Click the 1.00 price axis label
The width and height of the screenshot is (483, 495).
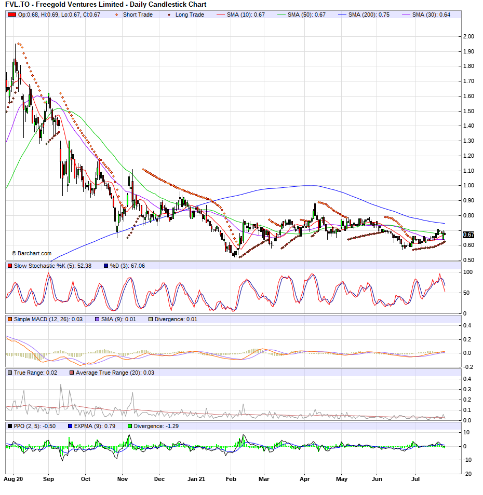(x=468, y=185)
